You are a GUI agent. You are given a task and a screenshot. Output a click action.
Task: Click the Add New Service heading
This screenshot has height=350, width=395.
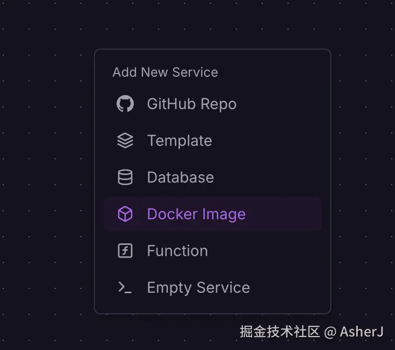[165, 72]
